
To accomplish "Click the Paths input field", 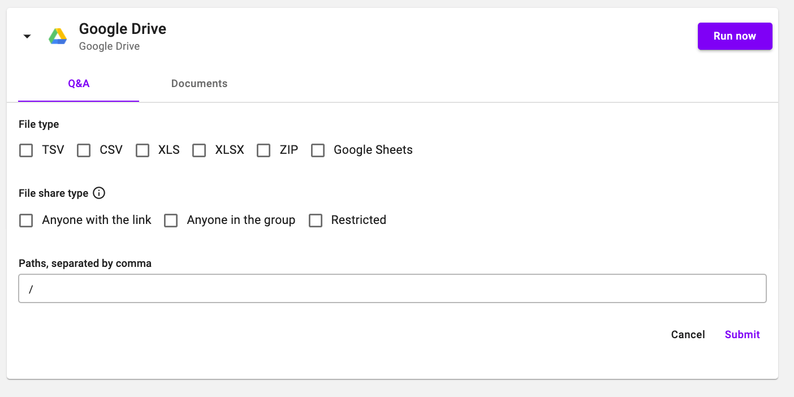I will 392,289.
